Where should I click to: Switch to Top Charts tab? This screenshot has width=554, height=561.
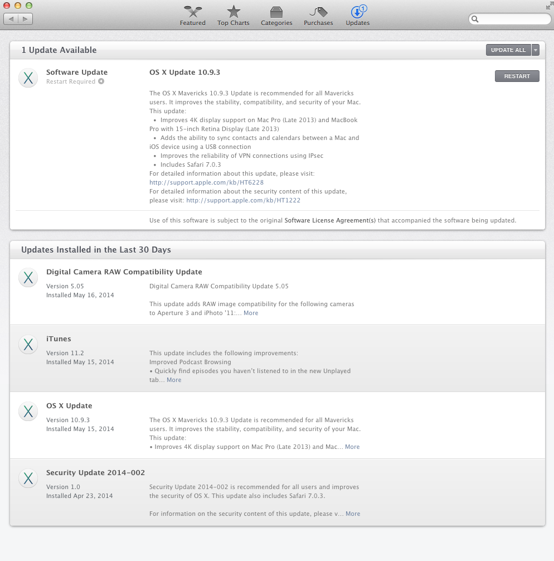233,16
